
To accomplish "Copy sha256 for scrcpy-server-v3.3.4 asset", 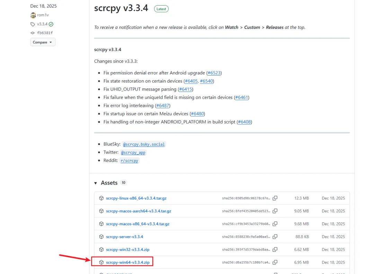I will 275,237.
